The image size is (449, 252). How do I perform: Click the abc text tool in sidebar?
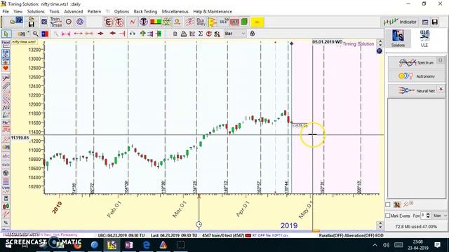pyautogui.click(x=6, y=156)
